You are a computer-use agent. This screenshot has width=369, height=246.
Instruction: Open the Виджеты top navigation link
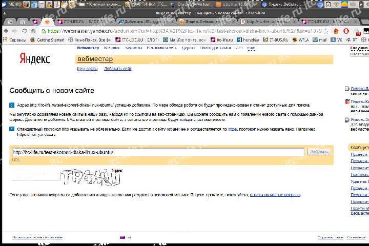133,48
